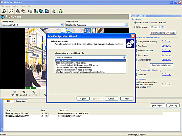
Task: Open the grey gear options icon
Action: [54, 11]
